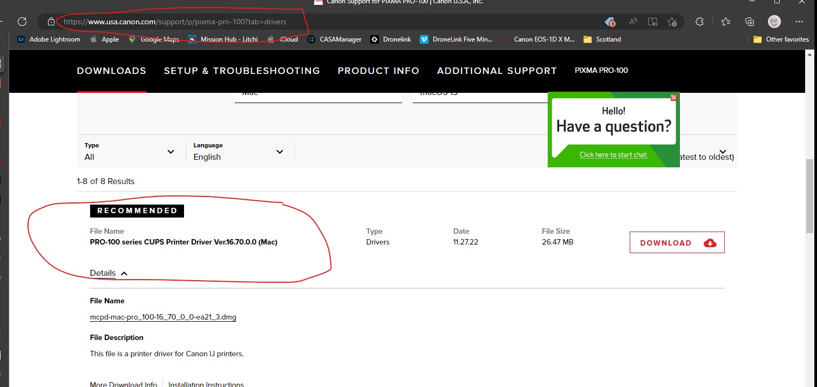This screenshot has height=387, width=817.
Task: Go to the Additional Support tab
Action: [x=496, y=71]
